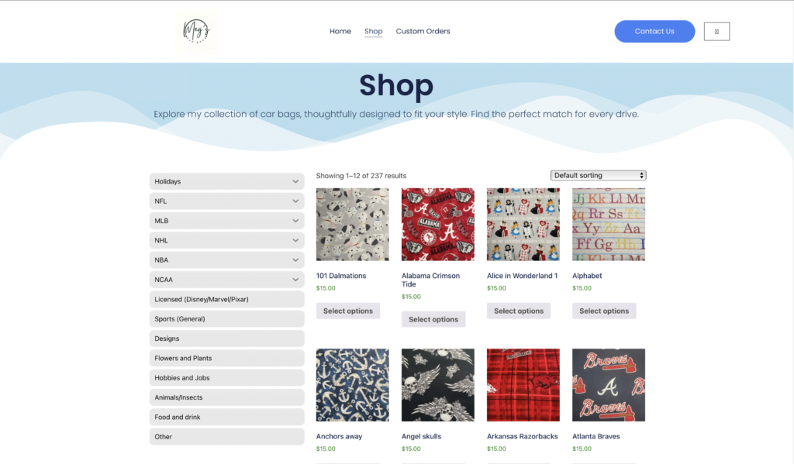Open the Anchors away product image

tap(353, 385)
